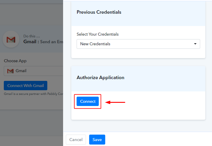Click the Select Your Credentials label
The height and width of the screenshot is (146, 212).
[x=98, y=34]
